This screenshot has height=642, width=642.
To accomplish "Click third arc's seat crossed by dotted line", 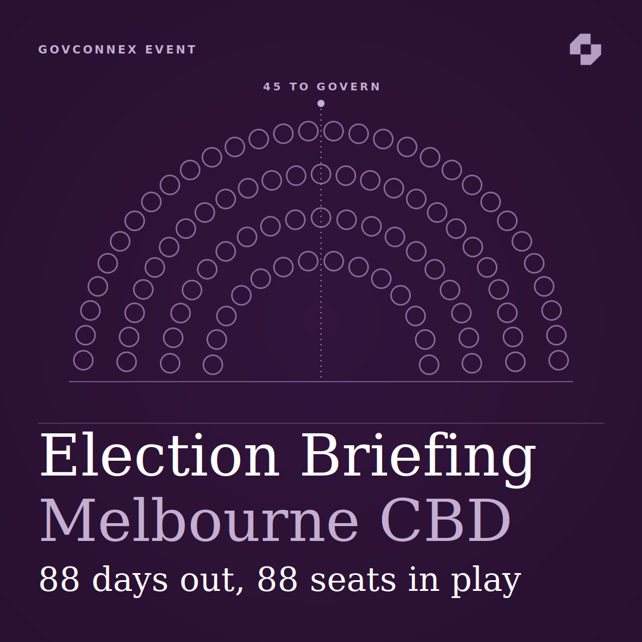I will point(321,218).
